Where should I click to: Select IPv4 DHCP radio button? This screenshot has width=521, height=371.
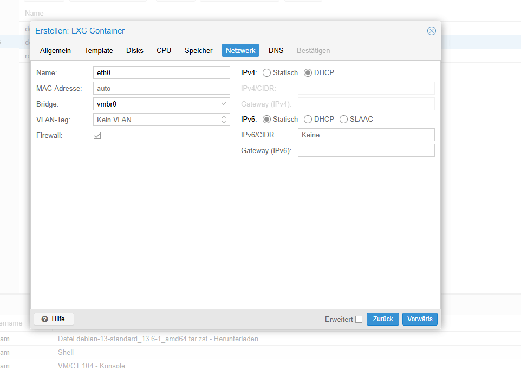pyautogui.click(x=308, y=72)
